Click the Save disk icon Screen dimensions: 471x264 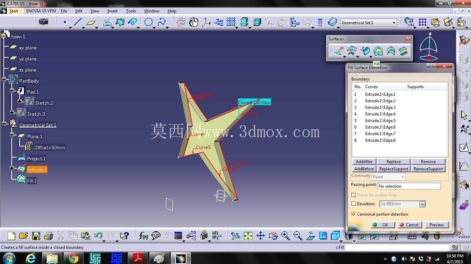[36, 236]
